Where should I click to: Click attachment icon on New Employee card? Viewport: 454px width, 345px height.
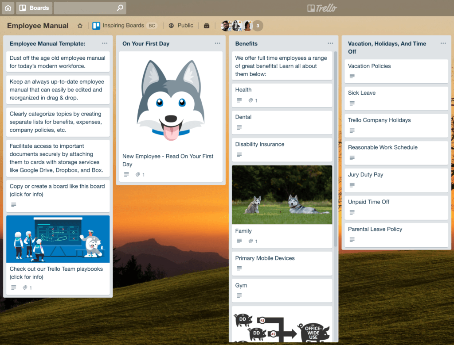[x=138, y=175]
